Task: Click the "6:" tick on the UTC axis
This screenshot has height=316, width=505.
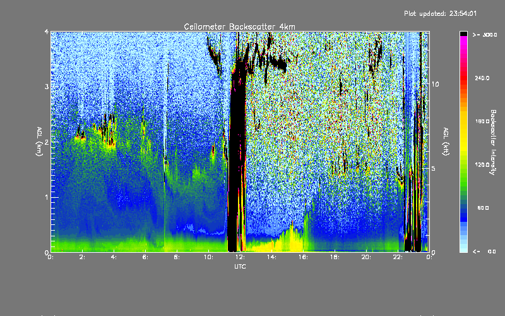Action: (x=146, y=257)
